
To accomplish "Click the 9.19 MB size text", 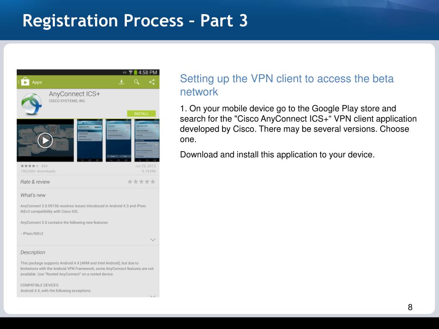I will tap(149, 171).
